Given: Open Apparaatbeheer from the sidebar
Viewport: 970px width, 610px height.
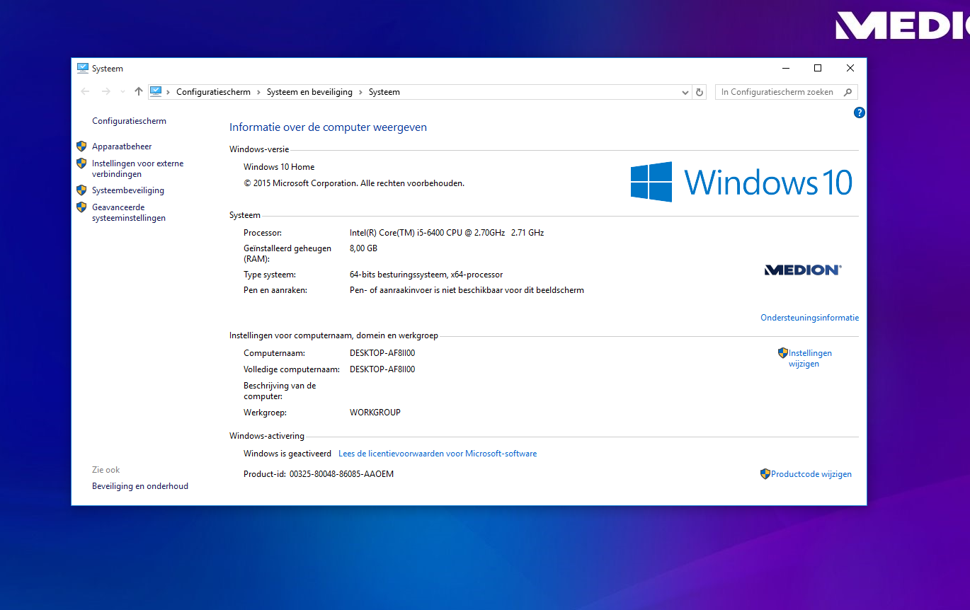Looking at the screenshot, I should pyautogui.click(x=122, y=146).
